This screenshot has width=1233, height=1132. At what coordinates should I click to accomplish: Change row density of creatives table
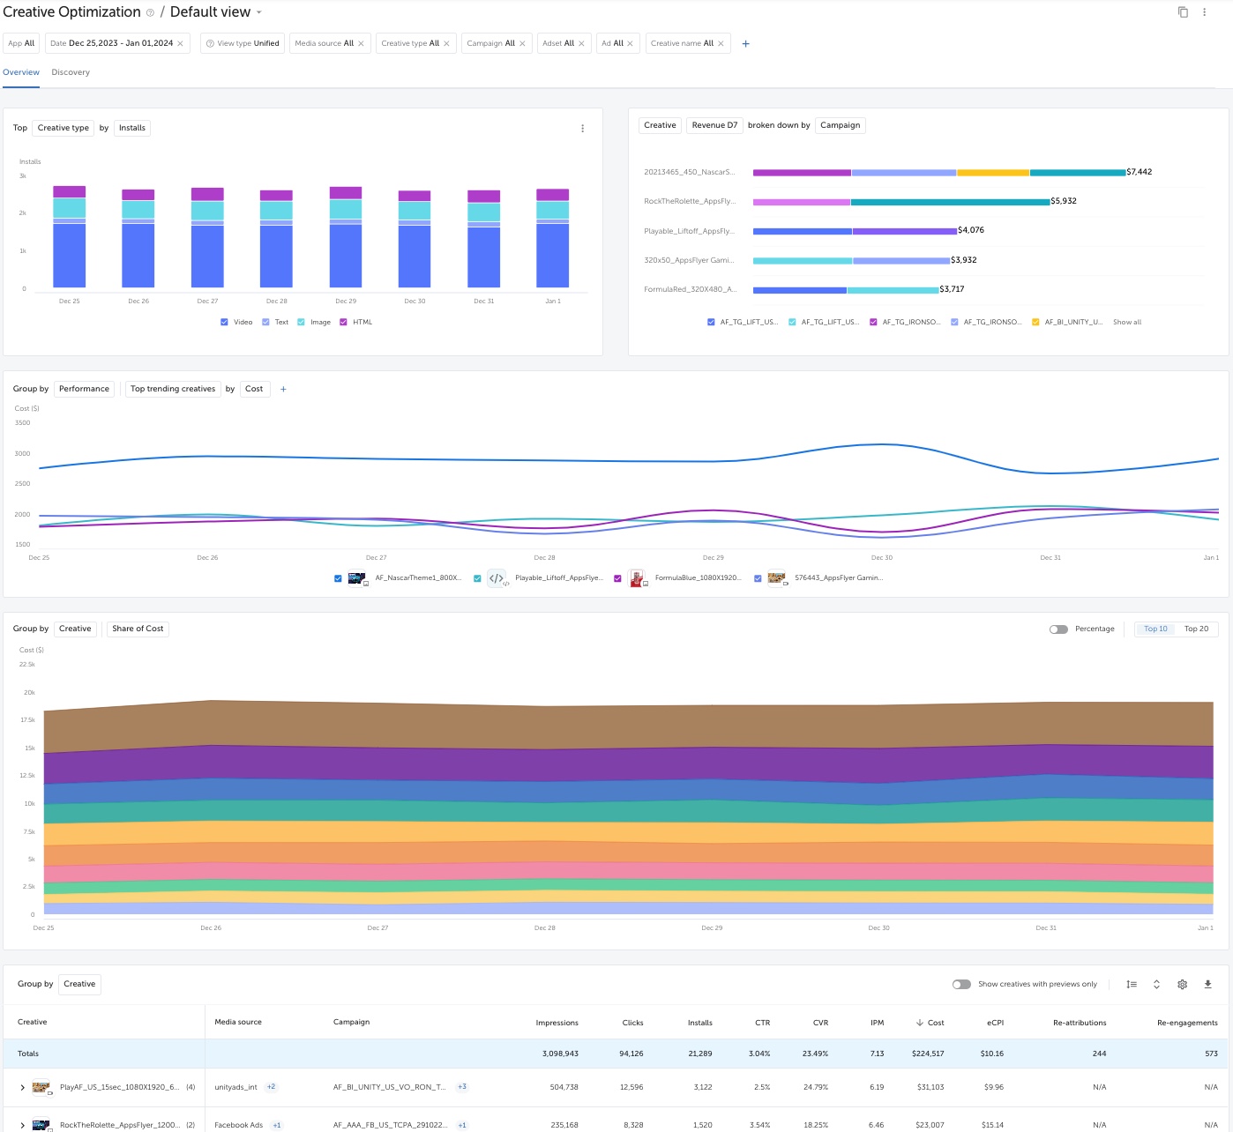coord(1132,985)
